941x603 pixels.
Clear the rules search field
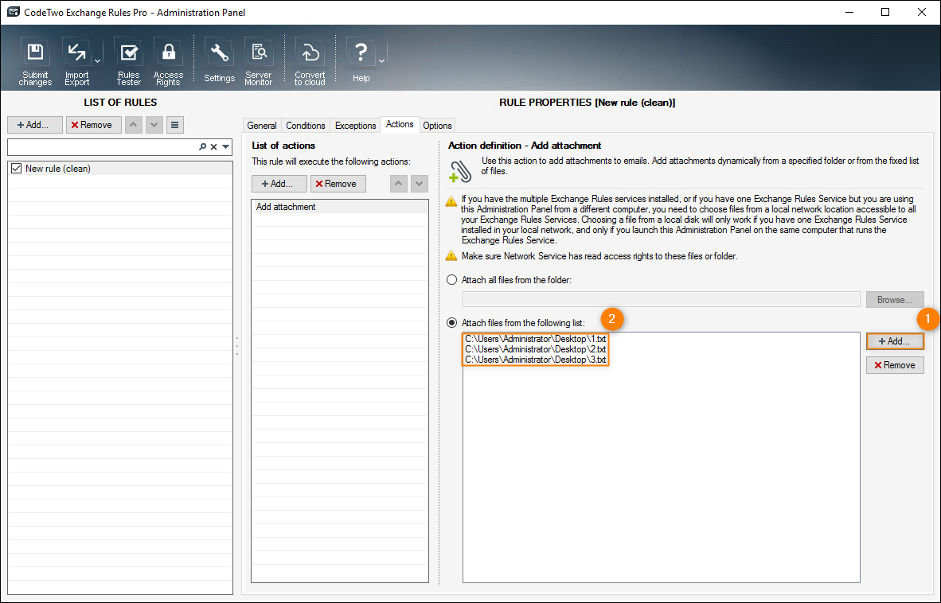pyautogui.click(x=213, y=147)
